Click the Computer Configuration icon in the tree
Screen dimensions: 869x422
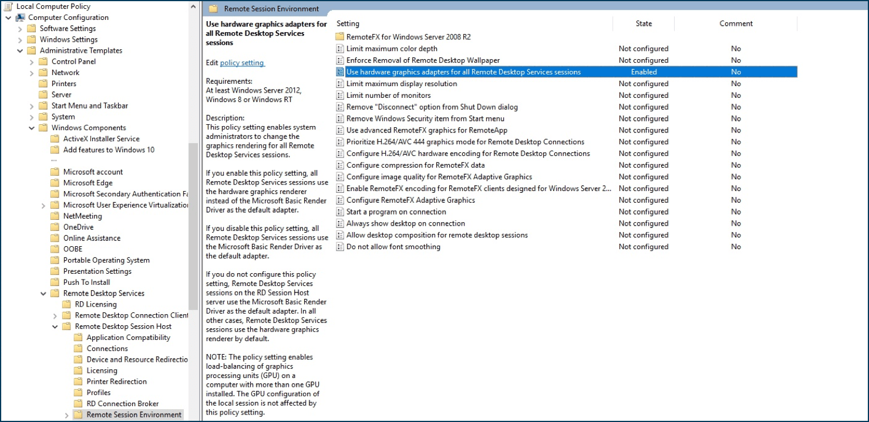point(21,18)
